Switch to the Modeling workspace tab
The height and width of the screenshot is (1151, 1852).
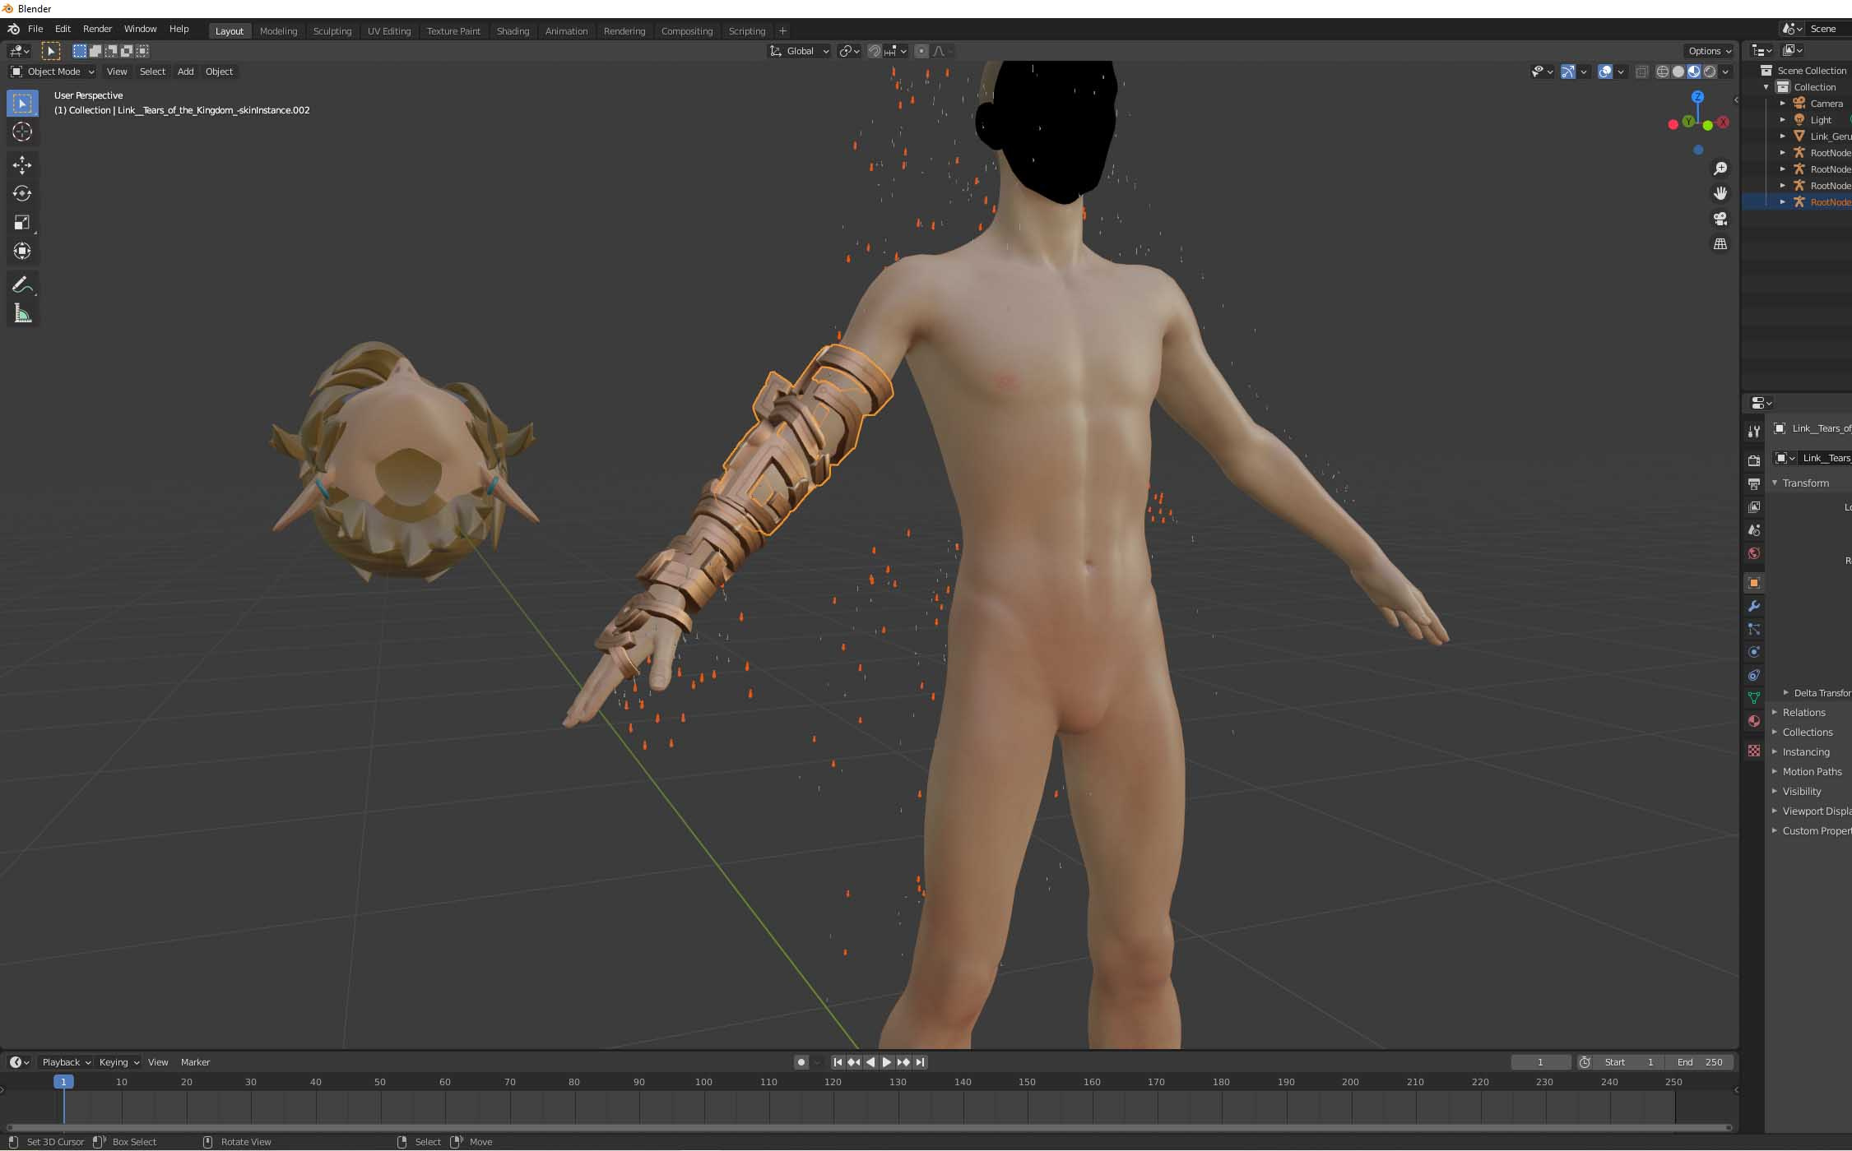point(278,31)
